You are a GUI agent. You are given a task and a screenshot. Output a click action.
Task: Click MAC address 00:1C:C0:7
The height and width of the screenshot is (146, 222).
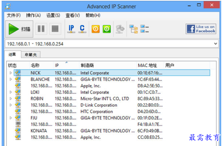pyautogui.click(x=149, y=92)
